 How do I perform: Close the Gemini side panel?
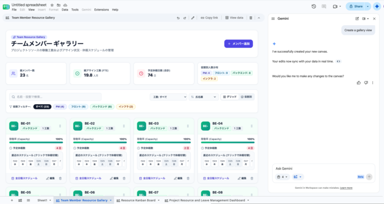pos(374,19)
